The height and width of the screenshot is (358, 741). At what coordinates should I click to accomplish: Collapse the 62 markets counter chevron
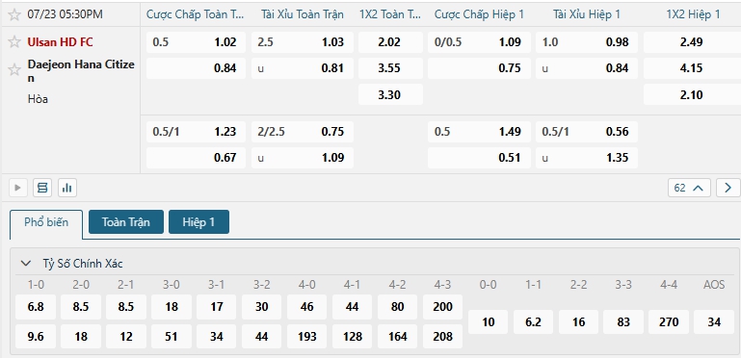point(698,188)
